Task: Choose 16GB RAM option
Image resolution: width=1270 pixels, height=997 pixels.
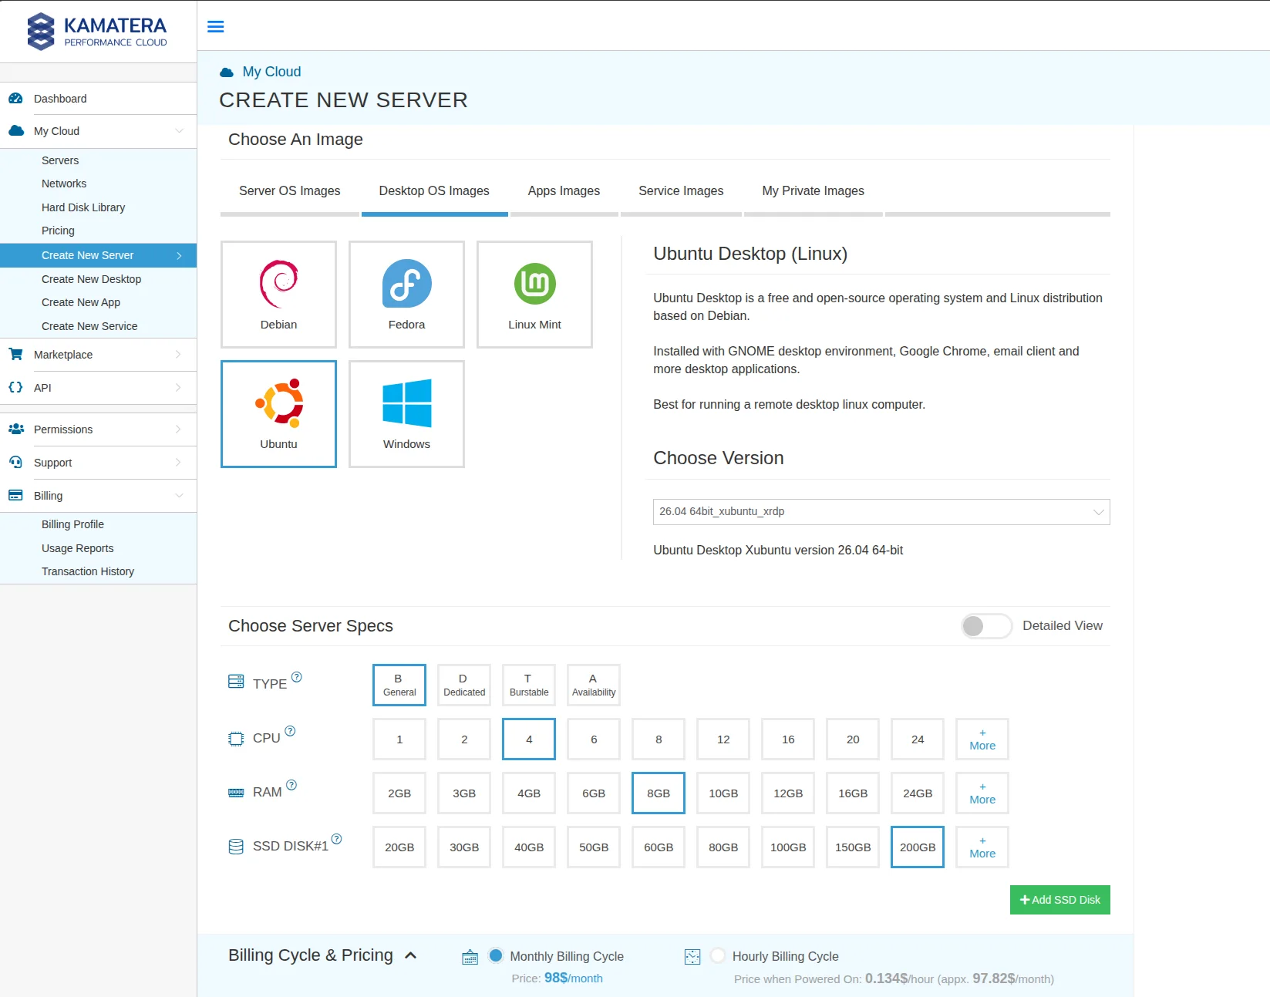Action: click(853, 793)
